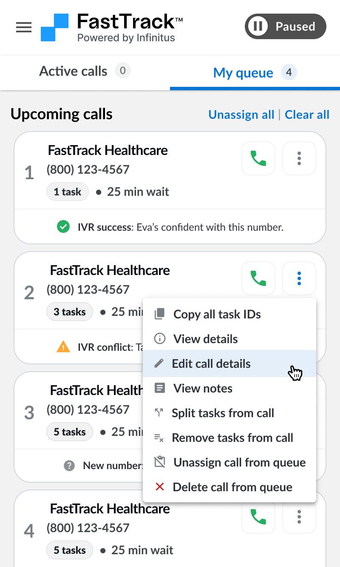Start call 1 with green phone icon

click(x=258, y=158)
